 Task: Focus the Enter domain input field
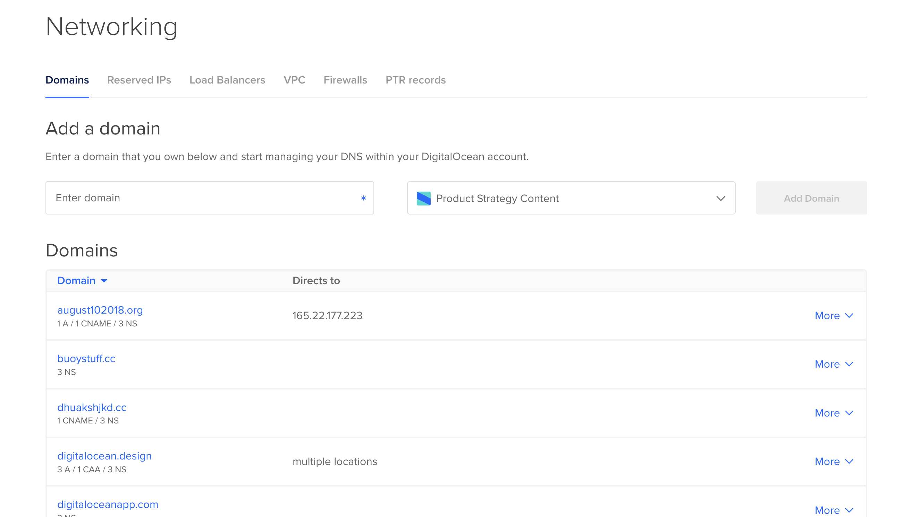[x=210, y=198]
